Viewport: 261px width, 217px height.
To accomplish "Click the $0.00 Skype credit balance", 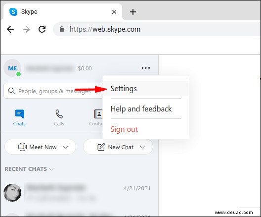I will click(85, 68).
